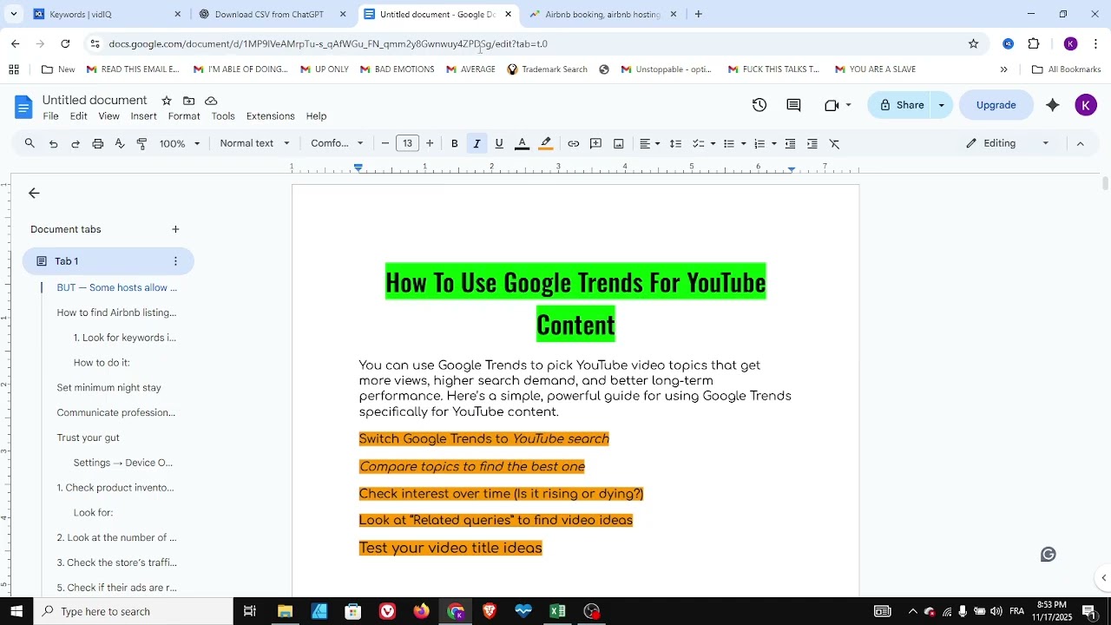The width and height of the screenshot is (1111, 625).
Task: Switch the Editing mode dropdown
Action: [1008, 143]
